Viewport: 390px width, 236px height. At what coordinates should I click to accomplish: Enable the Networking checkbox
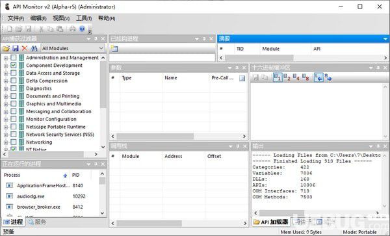pyautogui.click(x=14, y=142)
